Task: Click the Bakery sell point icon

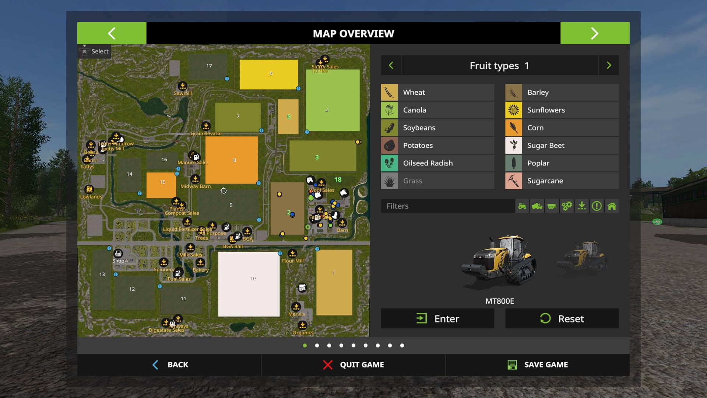Action: [x=200, y=263]
